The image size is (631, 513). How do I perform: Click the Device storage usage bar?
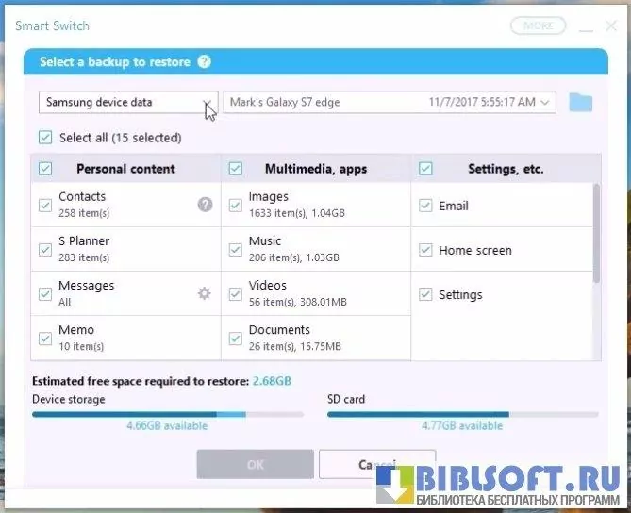click(168, 414)
